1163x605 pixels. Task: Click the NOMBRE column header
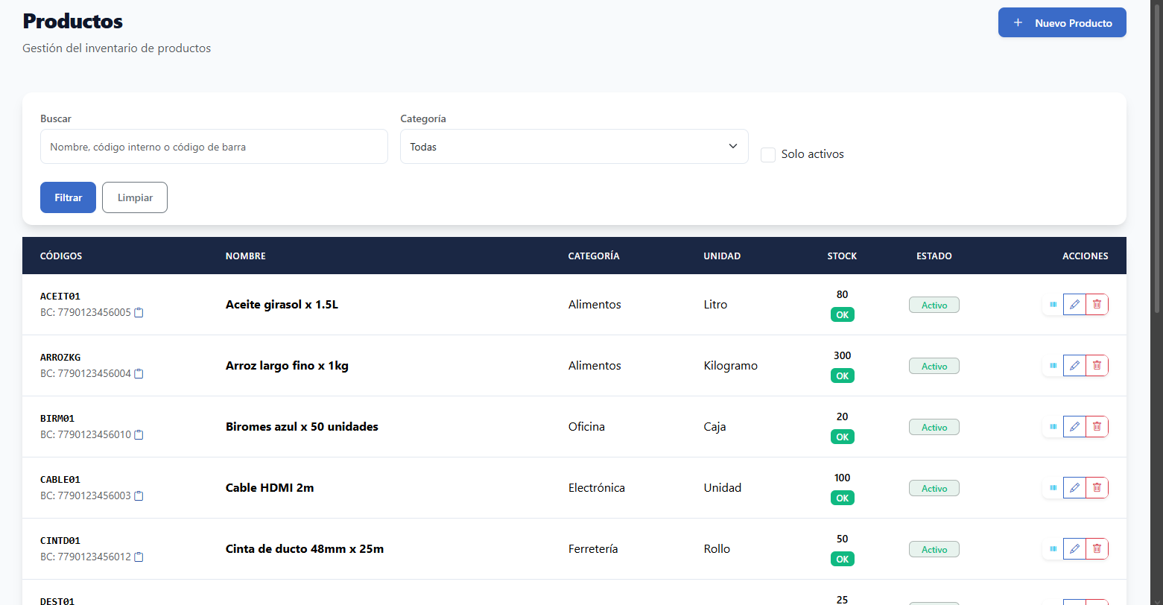(x=246, y=256)
